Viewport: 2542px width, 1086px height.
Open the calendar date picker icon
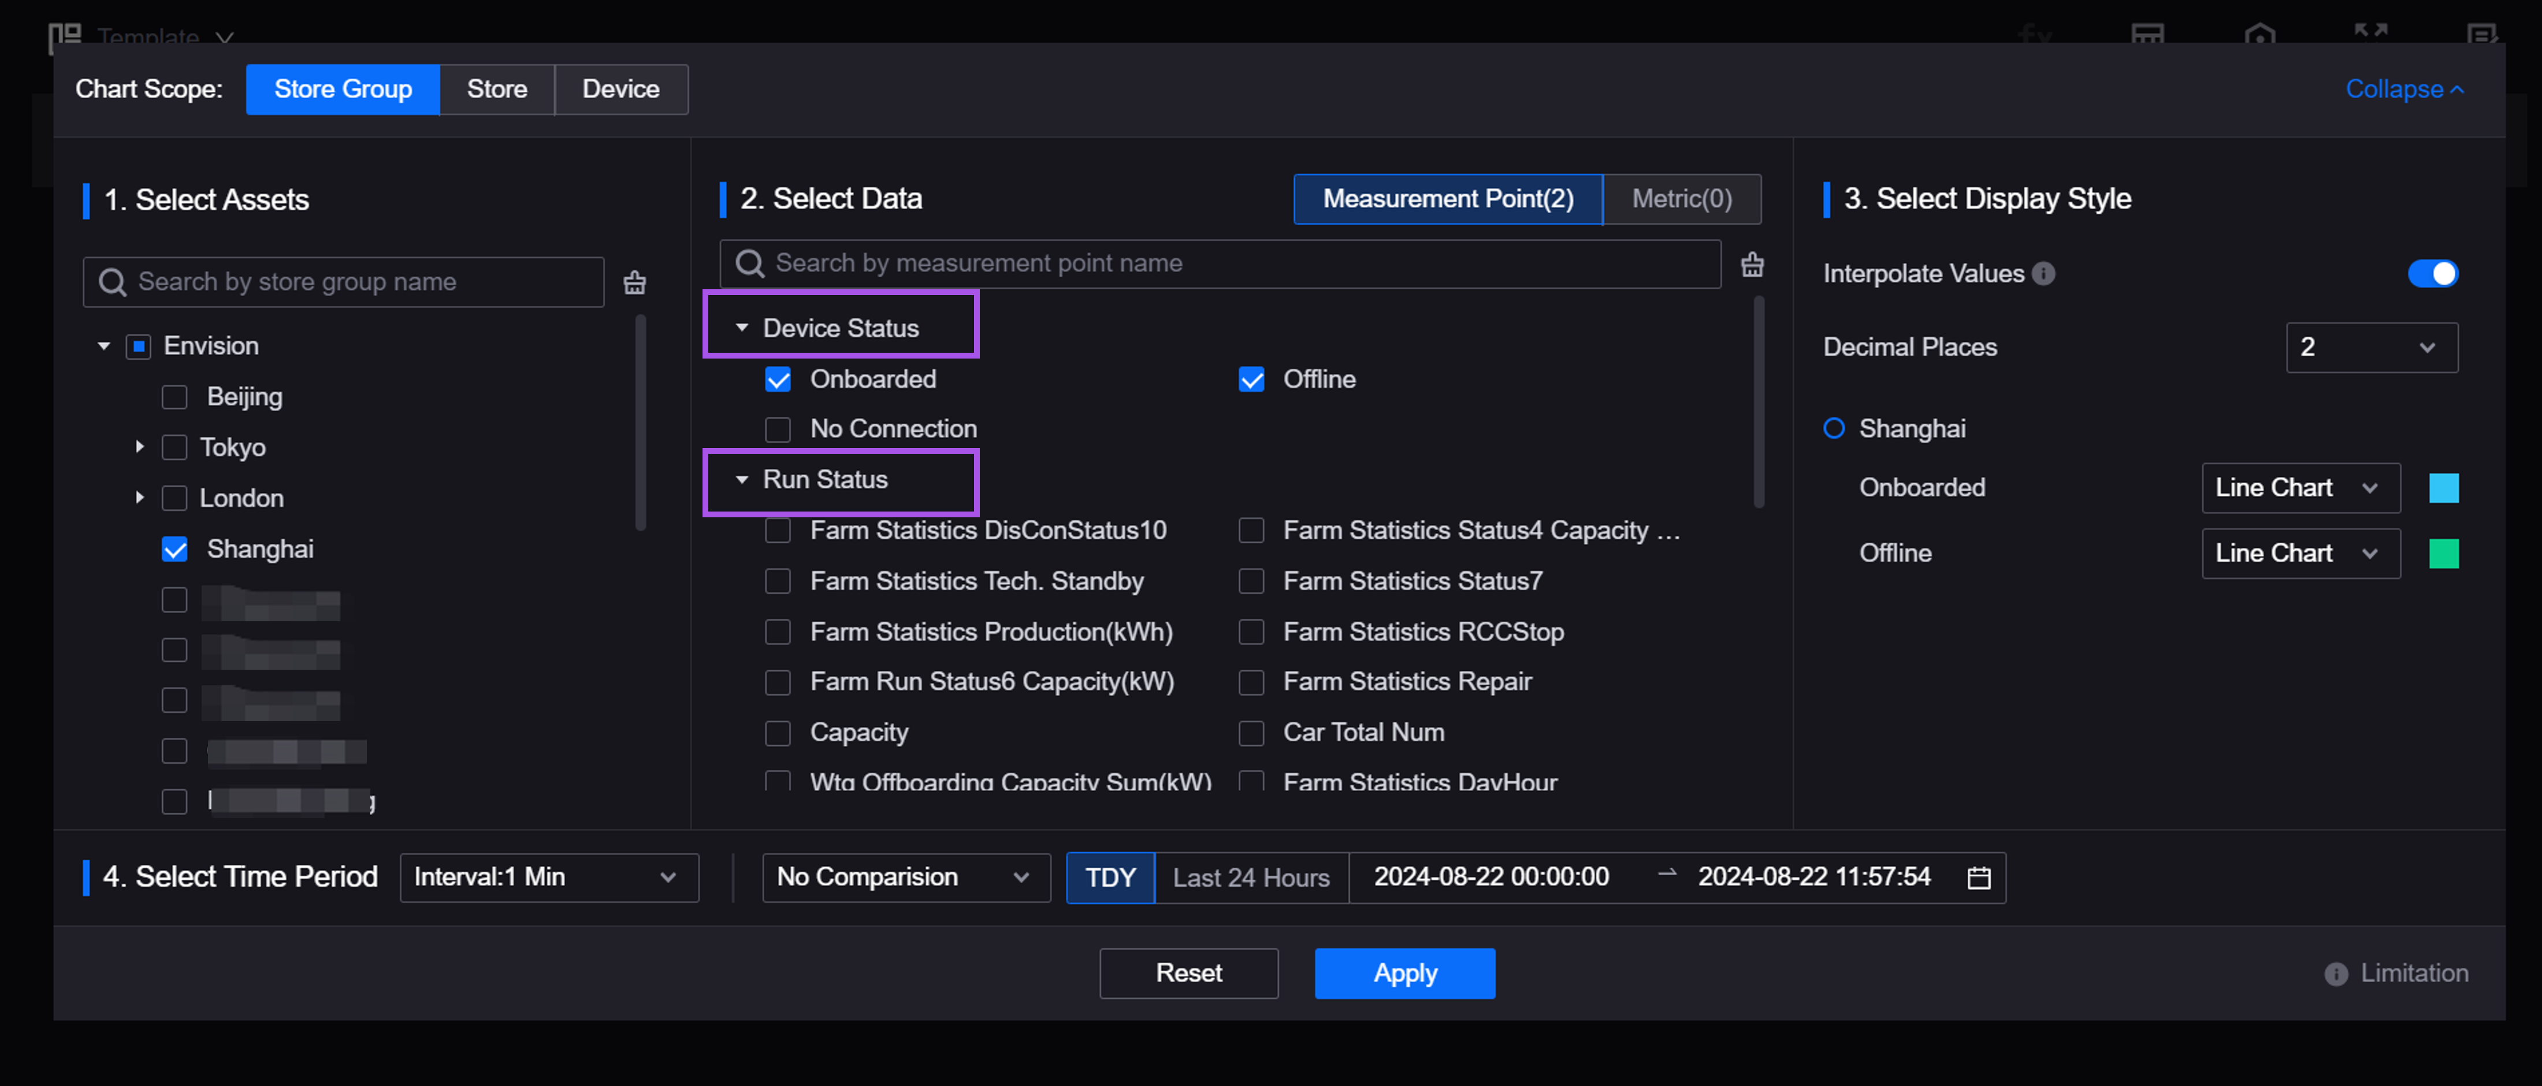pos(1979,878)
